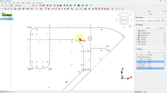Select the arc drawing tool
The height and width of the screenshot is (93, 167).
pyautogui.click(x=11, y=9)
